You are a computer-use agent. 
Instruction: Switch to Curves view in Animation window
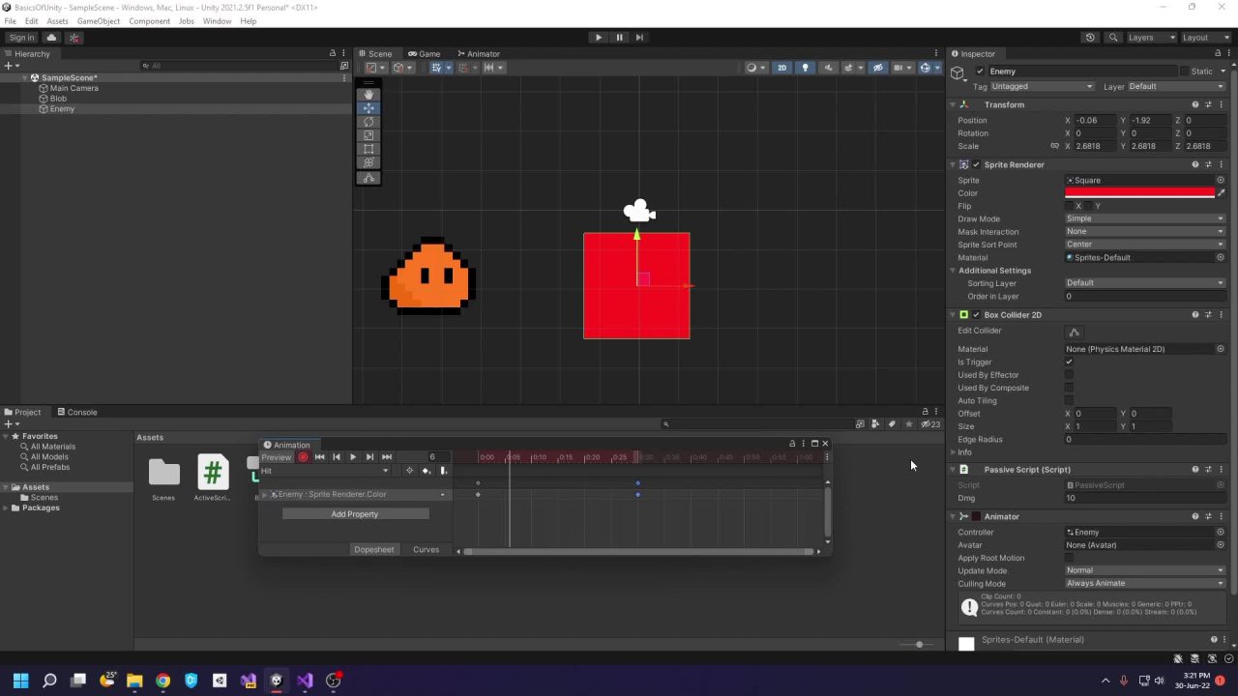[426, 550]
